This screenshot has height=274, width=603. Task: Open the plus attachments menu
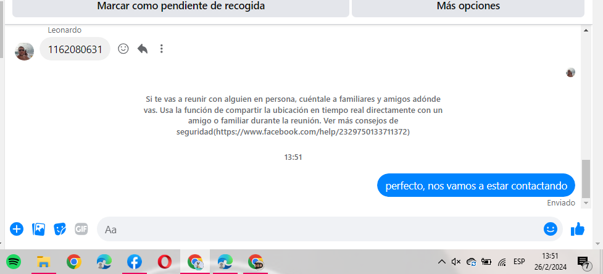click(17, 230)
